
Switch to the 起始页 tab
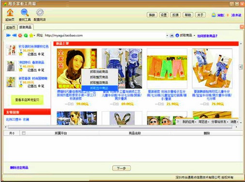pyautogui.click(x=11, y=27)
